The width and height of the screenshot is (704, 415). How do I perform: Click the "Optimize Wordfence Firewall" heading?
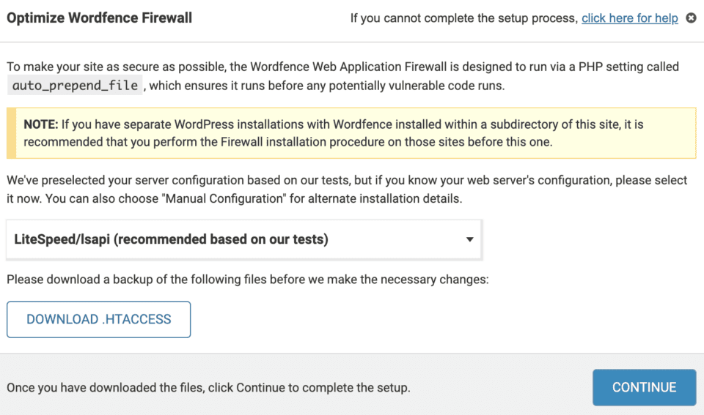coord(99,18)
